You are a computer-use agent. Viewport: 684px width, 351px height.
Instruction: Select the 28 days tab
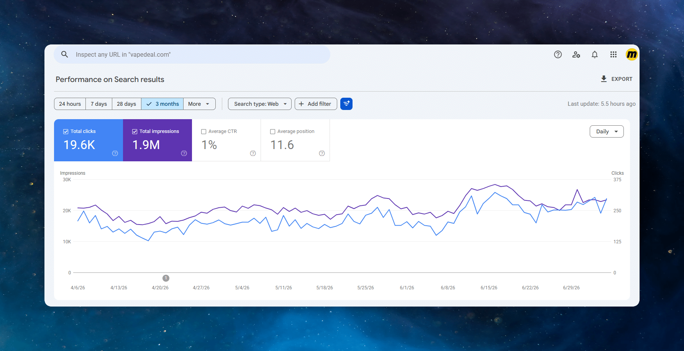(x=126, y=104)
